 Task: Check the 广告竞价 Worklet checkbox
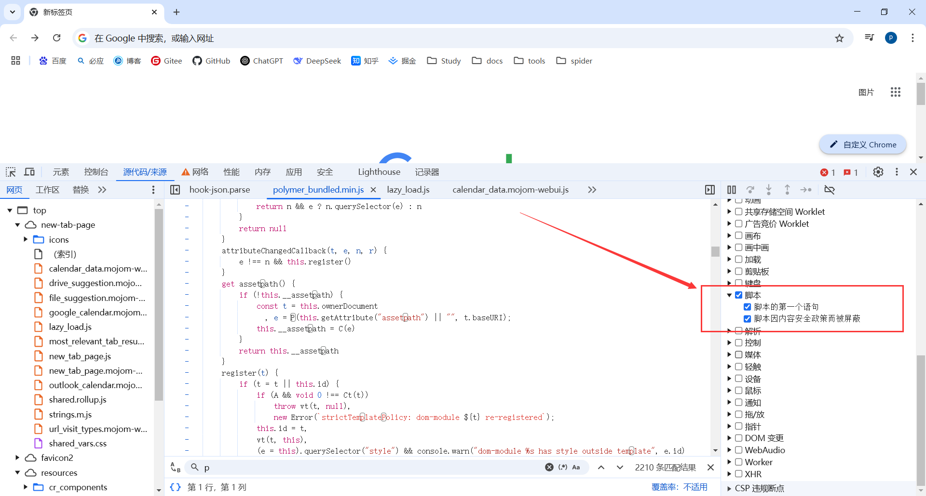(738, 223)
